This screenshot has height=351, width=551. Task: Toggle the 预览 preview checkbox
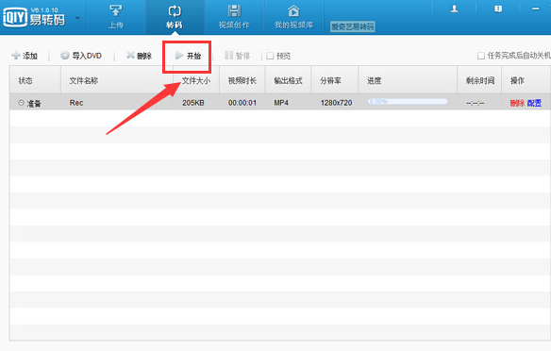tap(270, 56)
